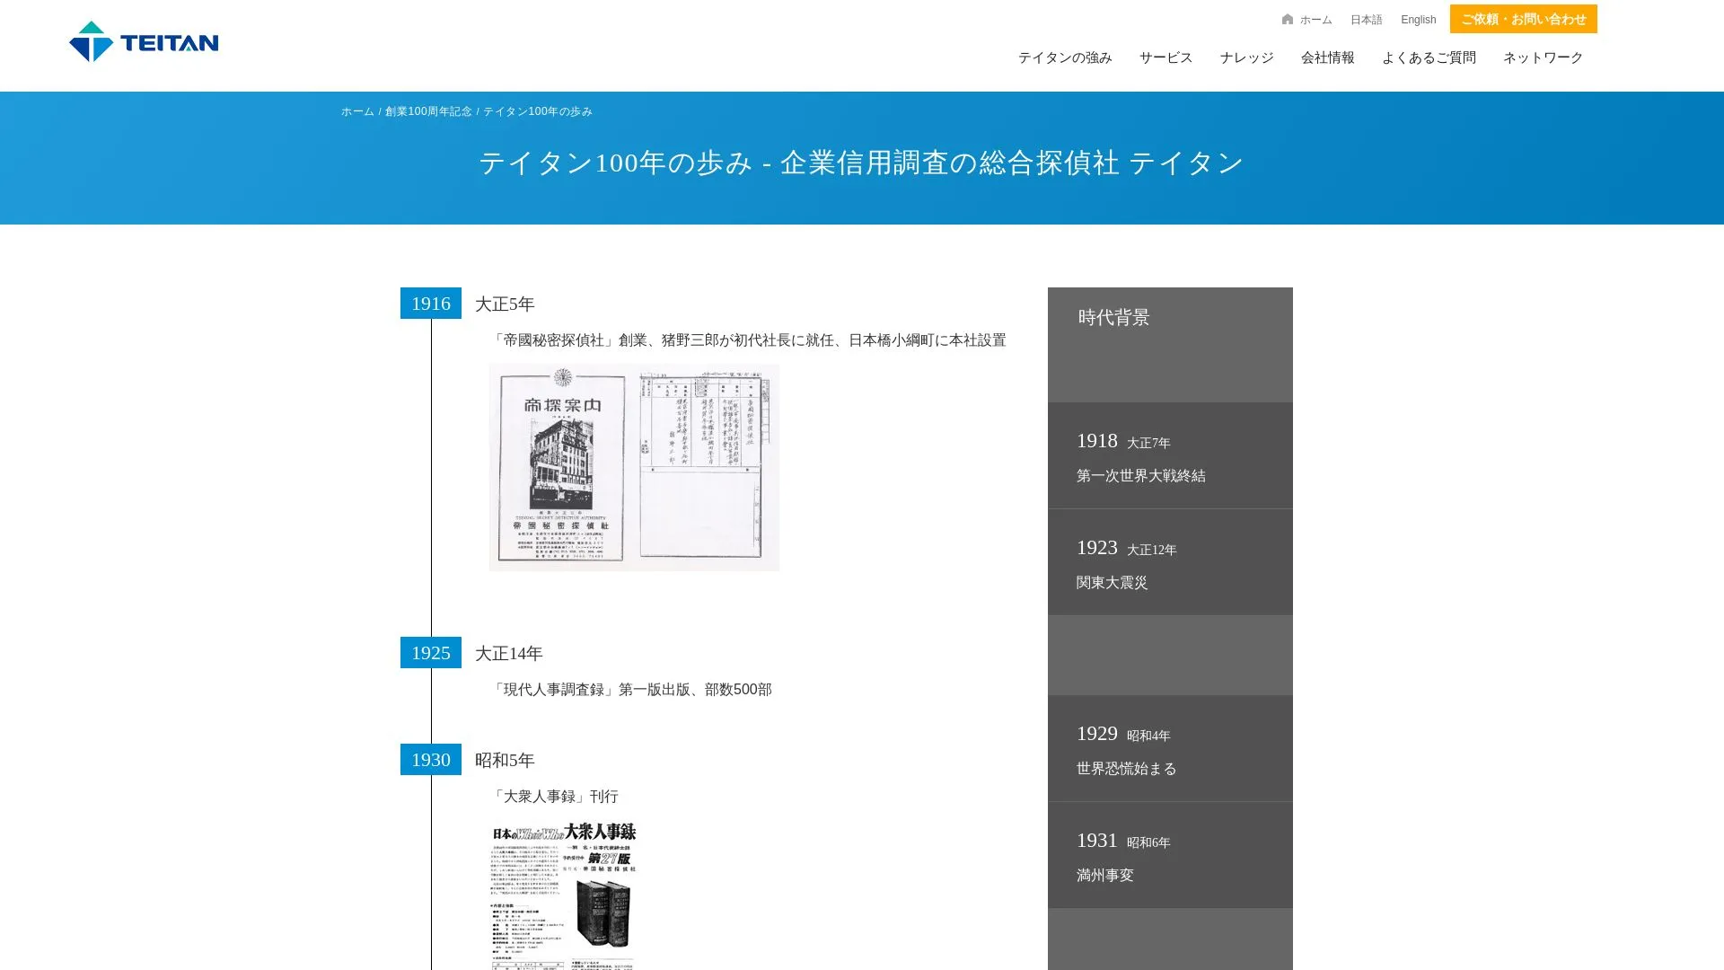Click the 1930 timeline marker
The width and height of the screenshot is (1724, 970).
coord(431,760)
